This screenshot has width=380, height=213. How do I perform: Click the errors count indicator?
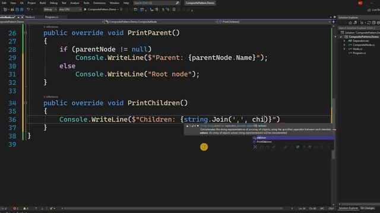click(16, 208)
